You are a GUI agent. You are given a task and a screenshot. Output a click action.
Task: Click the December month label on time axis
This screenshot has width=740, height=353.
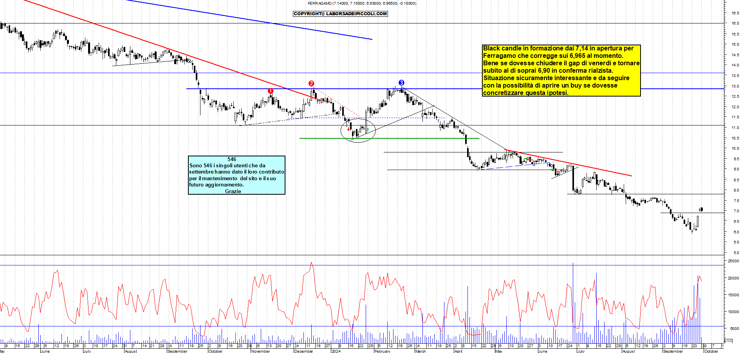[x=304, y=351]
